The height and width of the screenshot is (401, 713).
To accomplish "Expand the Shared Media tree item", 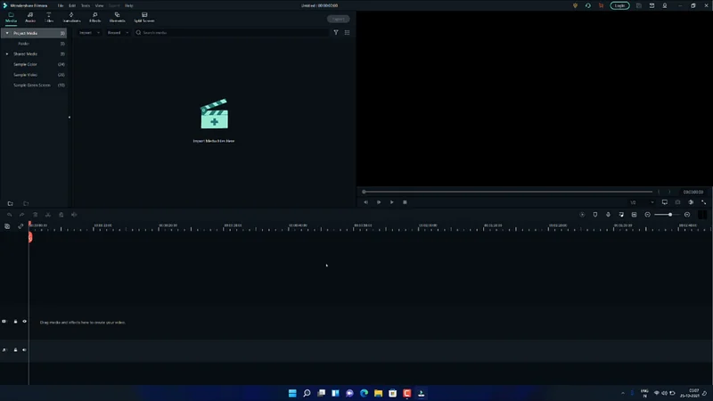I will [x=7, y=53].
